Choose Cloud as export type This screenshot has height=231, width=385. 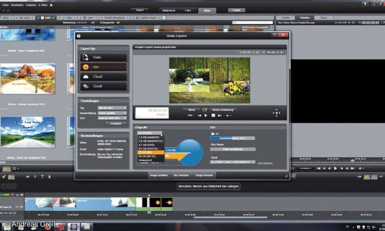(x=103, y=77)
